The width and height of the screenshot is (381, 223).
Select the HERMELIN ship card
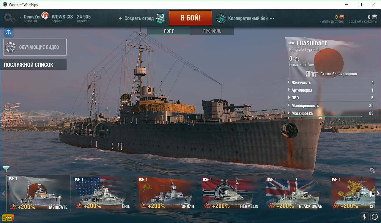point(231,193)
